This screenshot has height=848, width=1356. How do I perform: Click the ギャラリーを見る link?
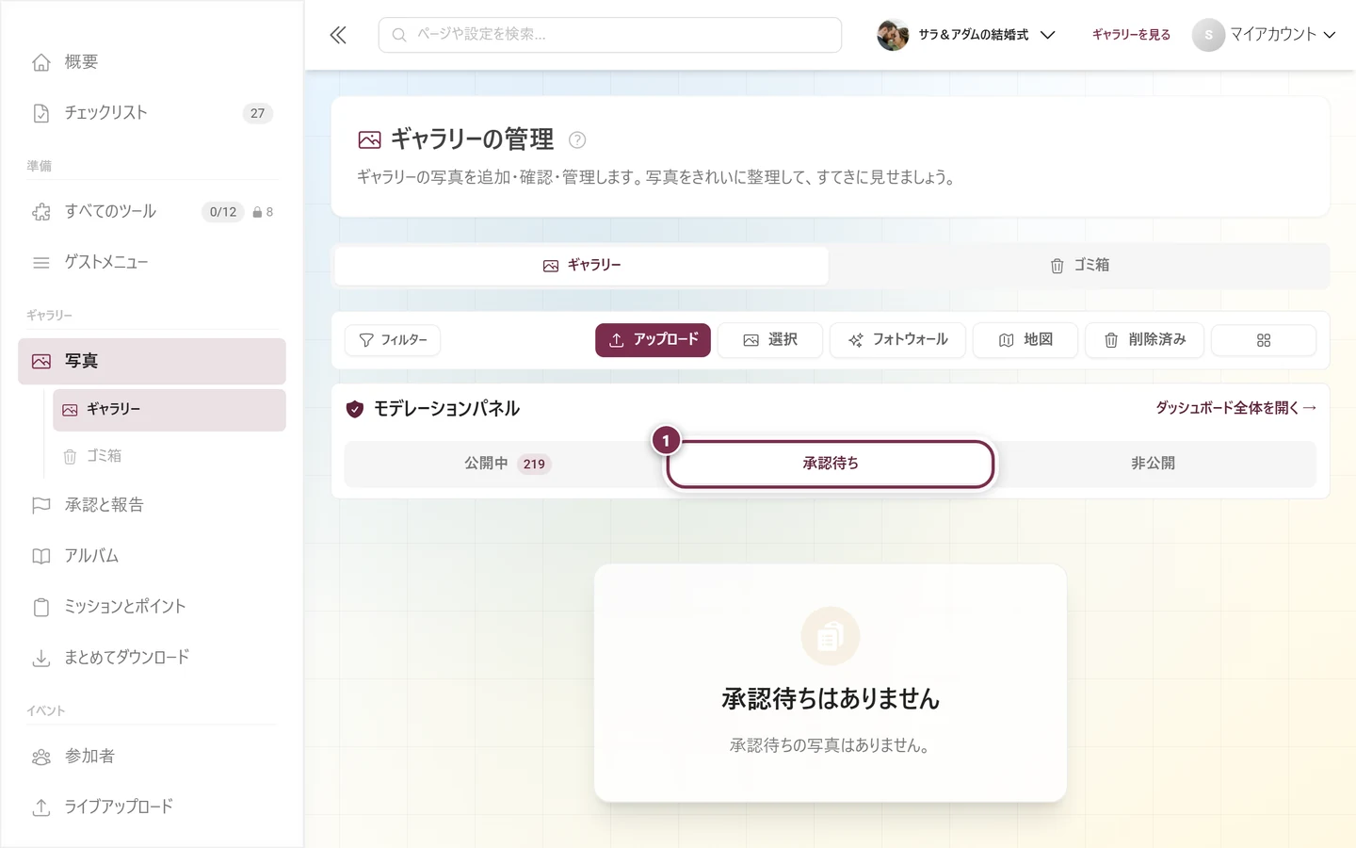[1131, 35]
